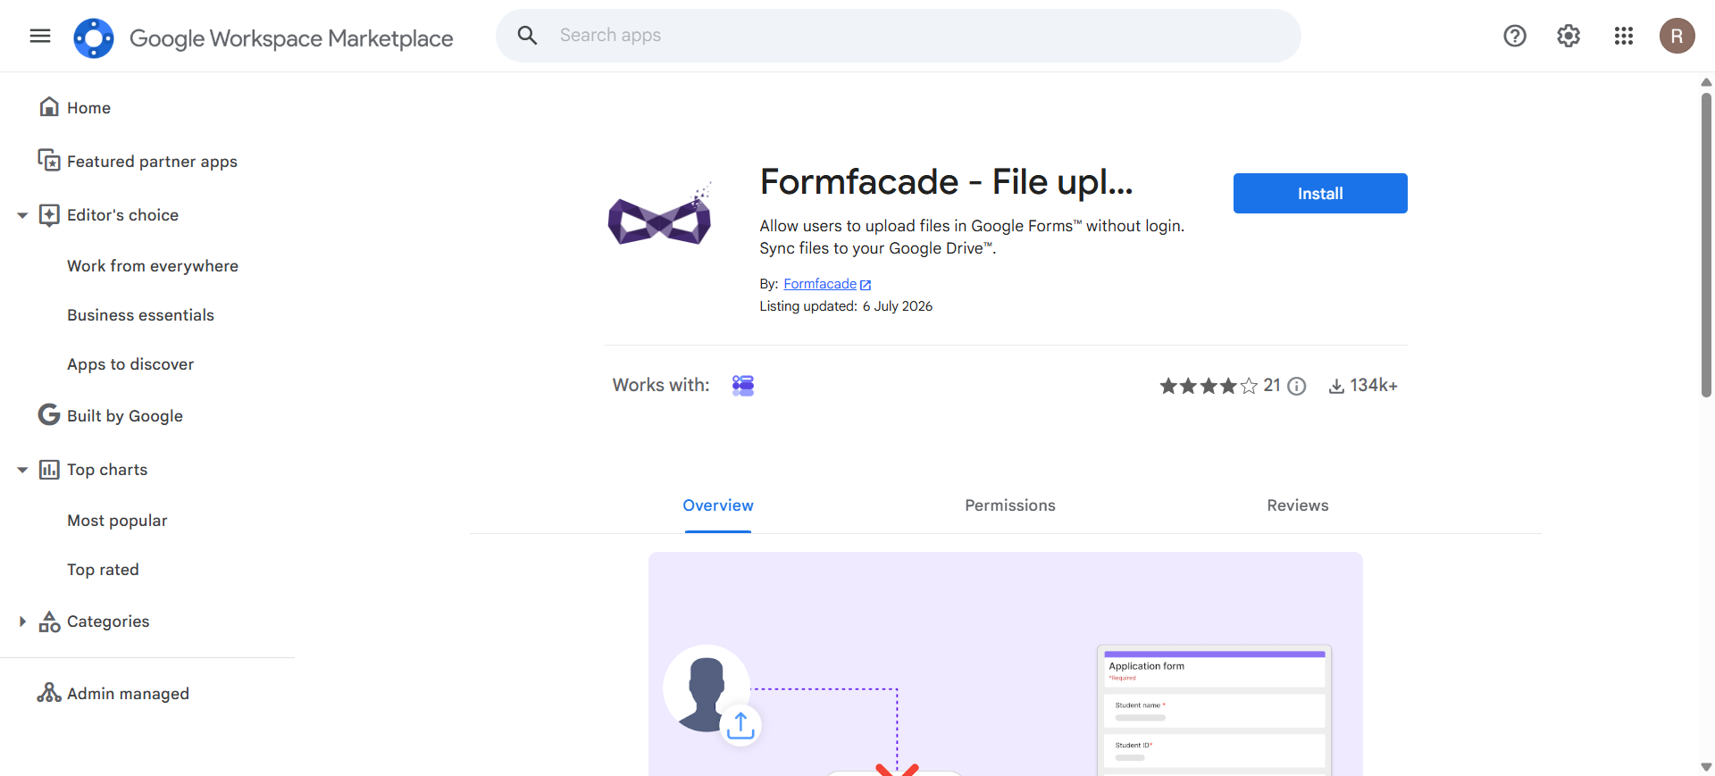Go to Home in sidebar
Viewport: 1715px width, 776px height.
coord(88,108)
